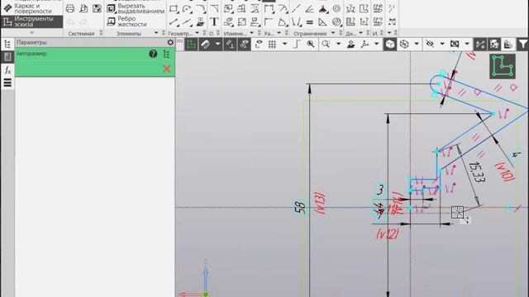The image size is (529, 297).
Task: Click the Normal-to view icon
Action: pyautogui.click(x=350, y=44)
